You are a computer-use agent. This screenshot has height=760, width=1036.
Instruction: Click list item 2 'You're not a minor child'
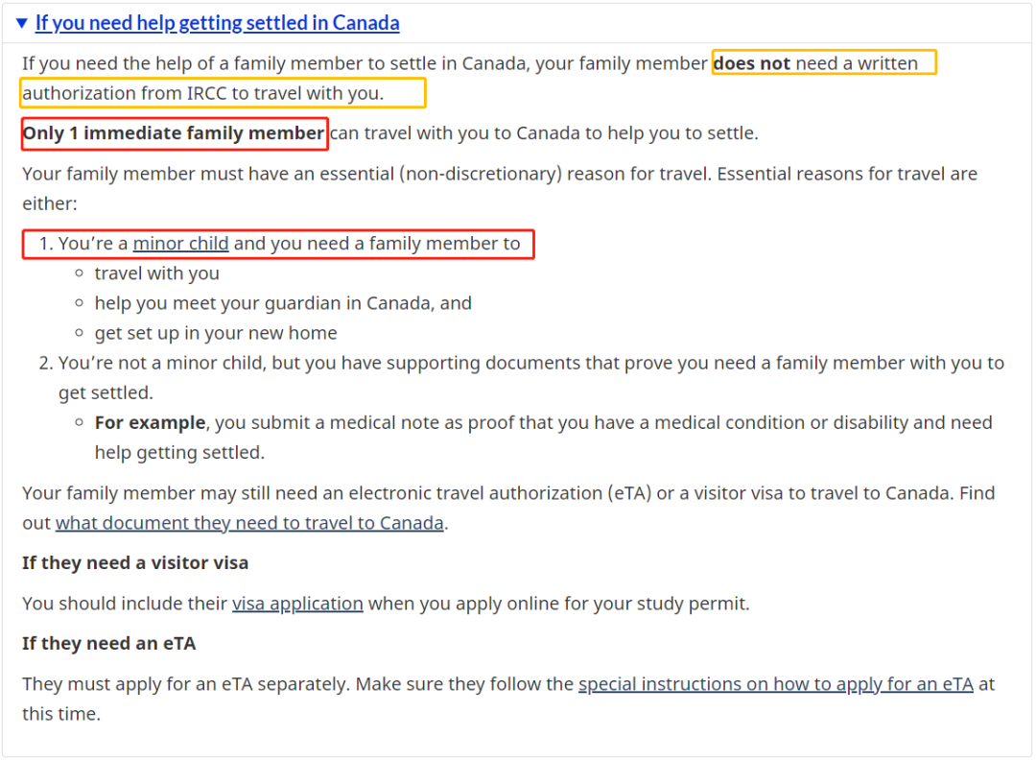(x=522, y=377)
